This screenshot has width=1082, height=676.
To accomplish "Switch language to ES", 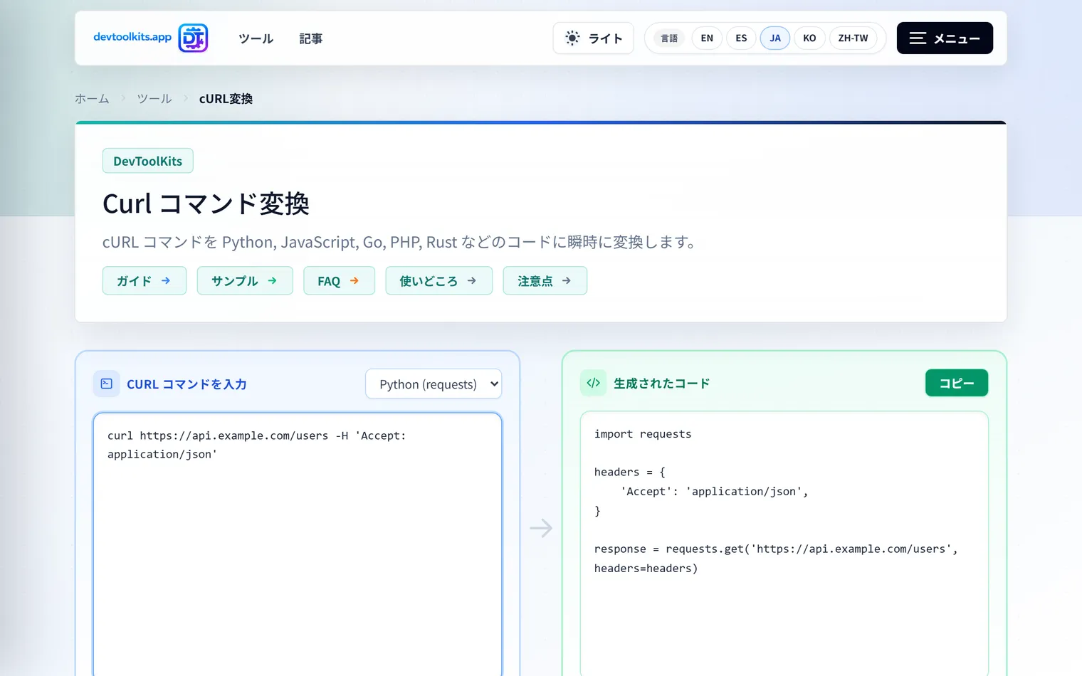I will 741,38.
